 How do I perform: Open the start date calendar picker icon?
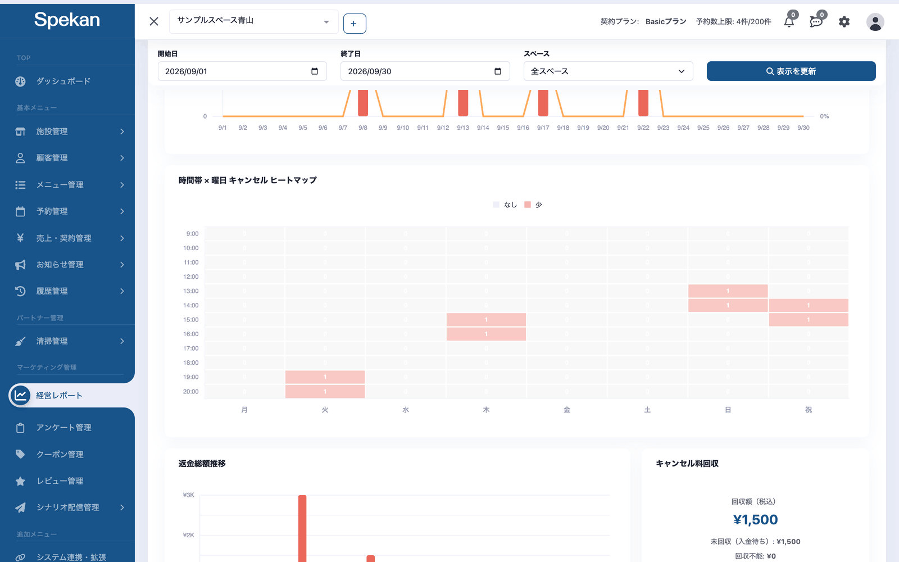pyautogui.click(x=315, y=71)
